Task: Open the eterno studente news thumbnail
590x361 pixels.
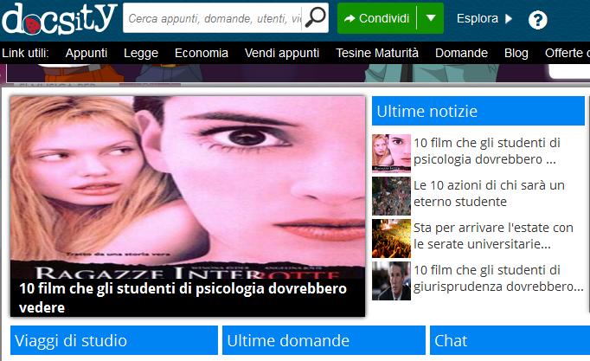Action: coord(391,195)
